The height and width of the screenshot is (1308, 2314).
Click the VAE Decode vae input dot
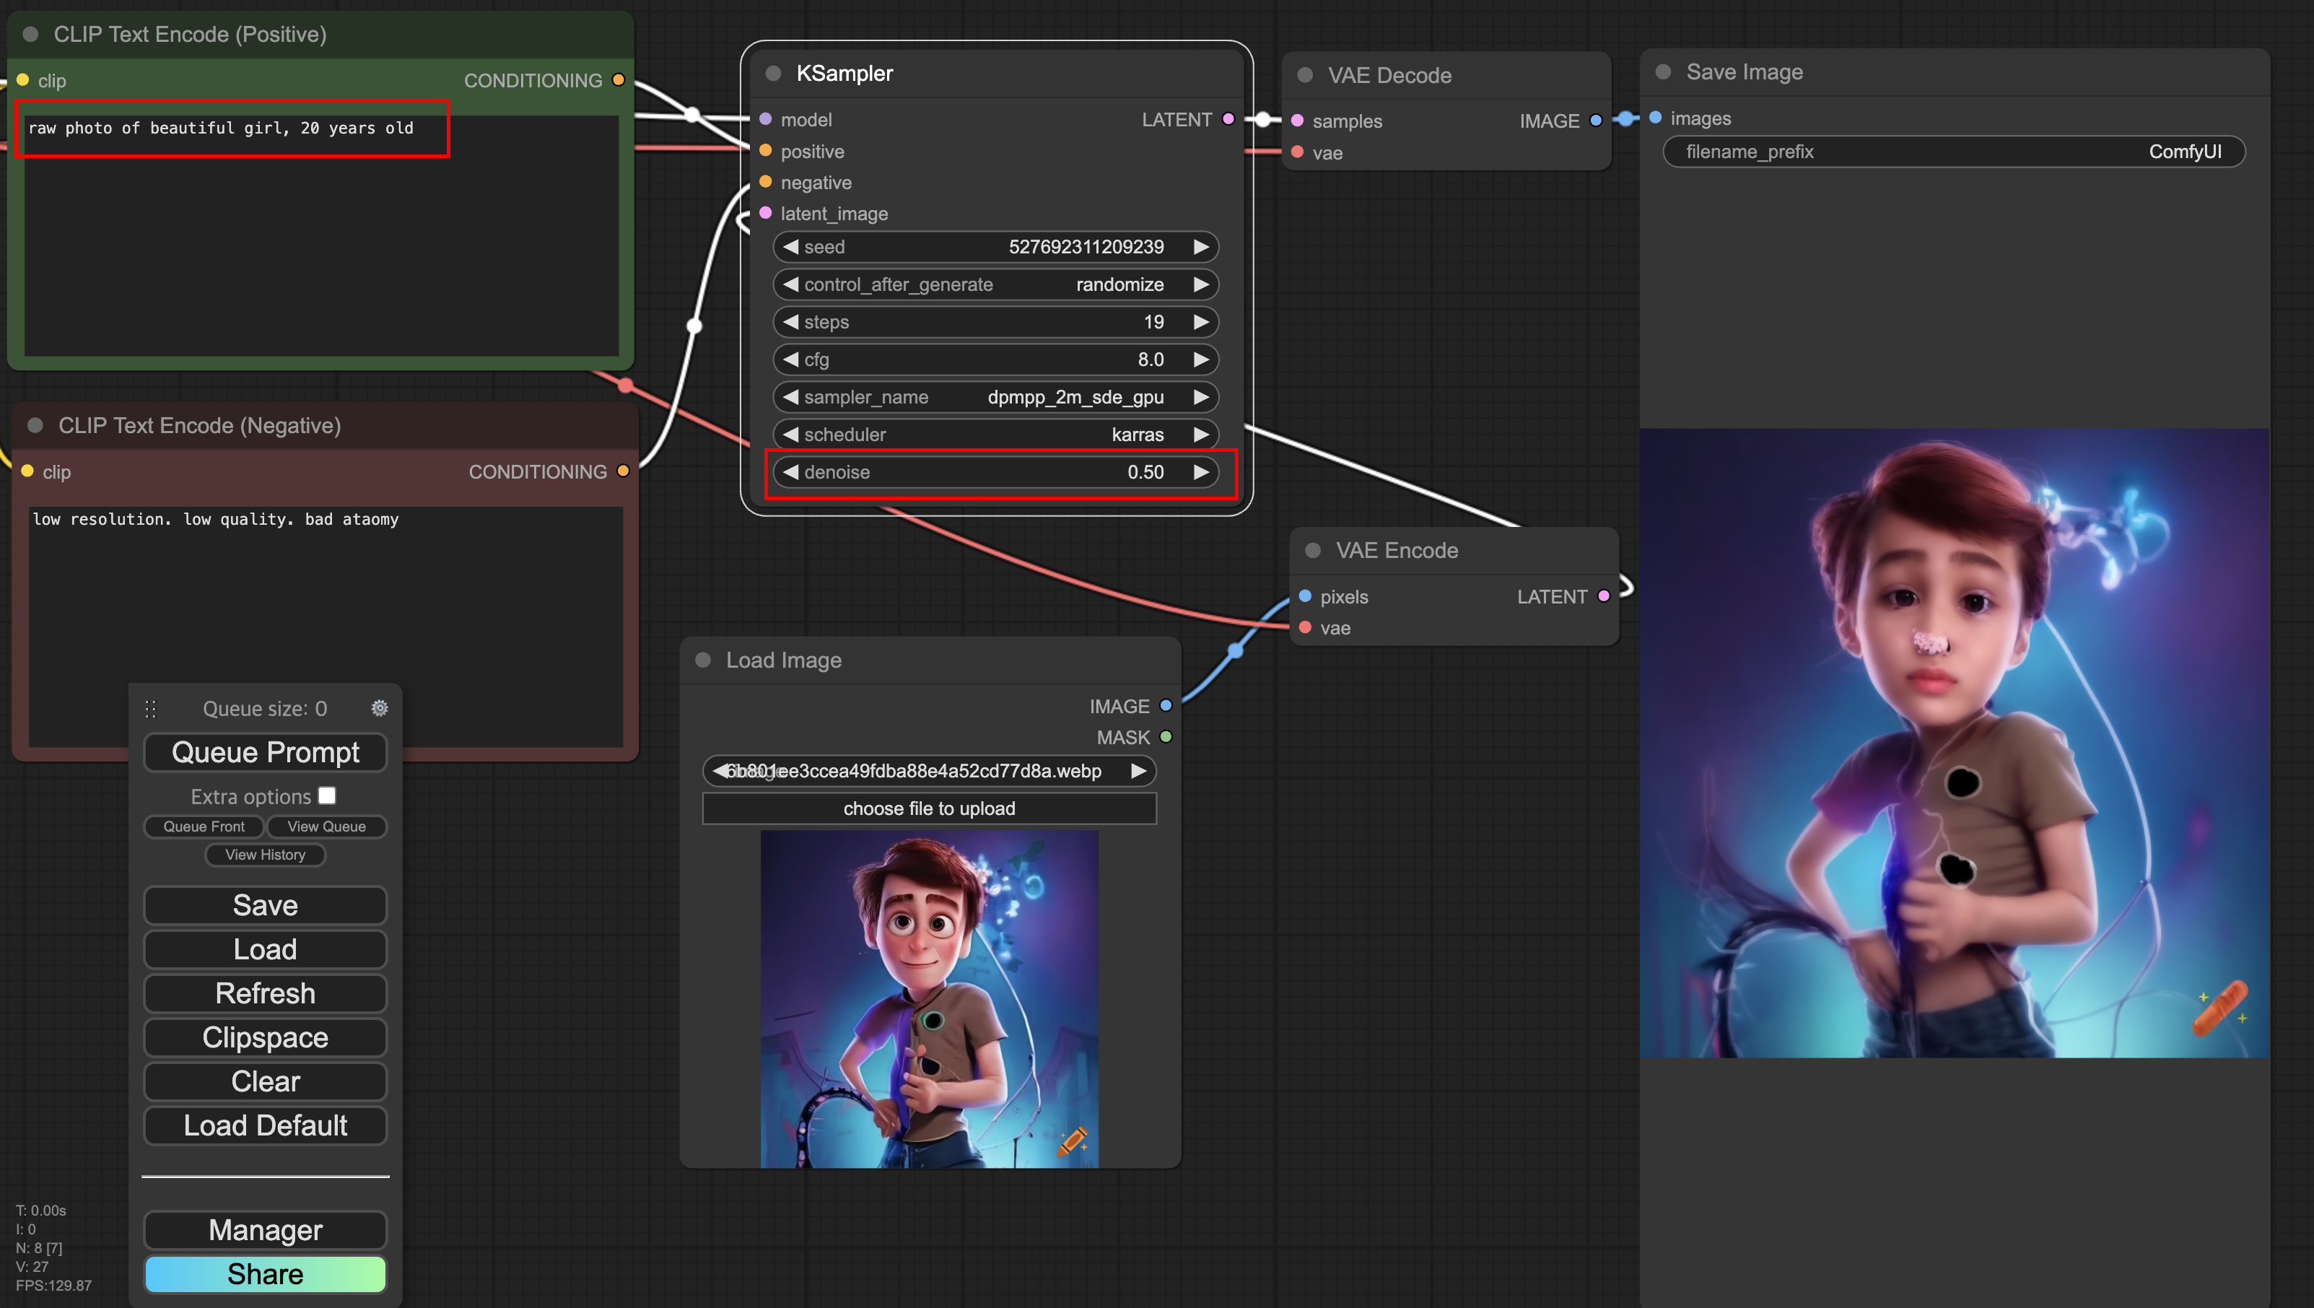click(1297, 152)
